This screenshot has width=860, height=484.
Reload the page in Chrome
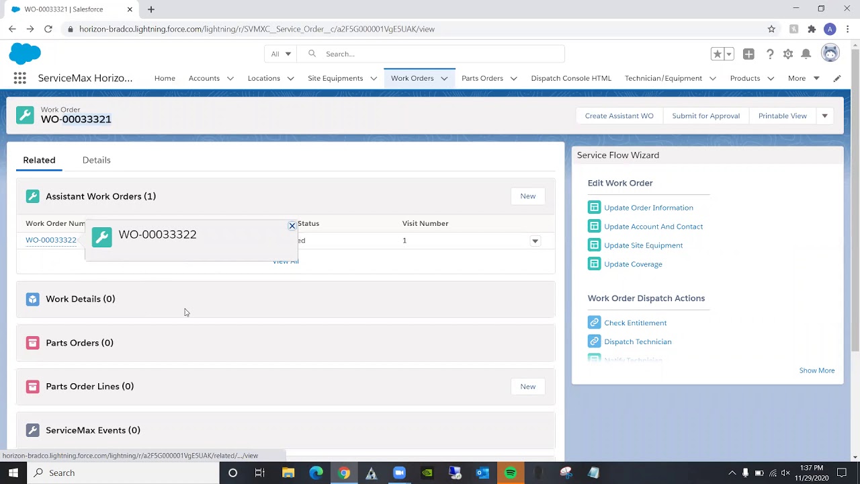(x=48, y=29)
